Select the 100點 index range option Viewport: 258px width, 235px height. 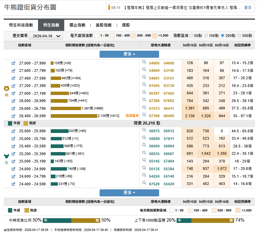point(207,36)
